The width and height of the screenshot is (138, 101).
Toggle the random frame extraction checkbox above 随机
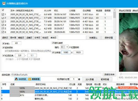(53, 43)
